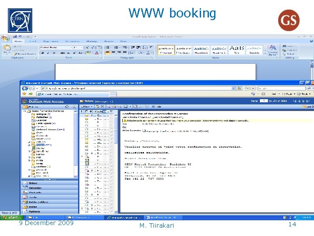Go back in Internet Explorer
Viewport: 314px width, 236px height.
tap(25, 88)
